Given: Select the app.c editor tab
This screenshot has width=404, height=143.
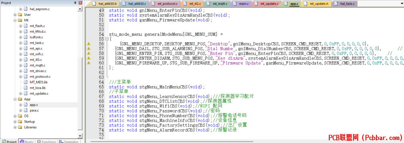Looking at the screenshot, I should click(x=291, y=4).
